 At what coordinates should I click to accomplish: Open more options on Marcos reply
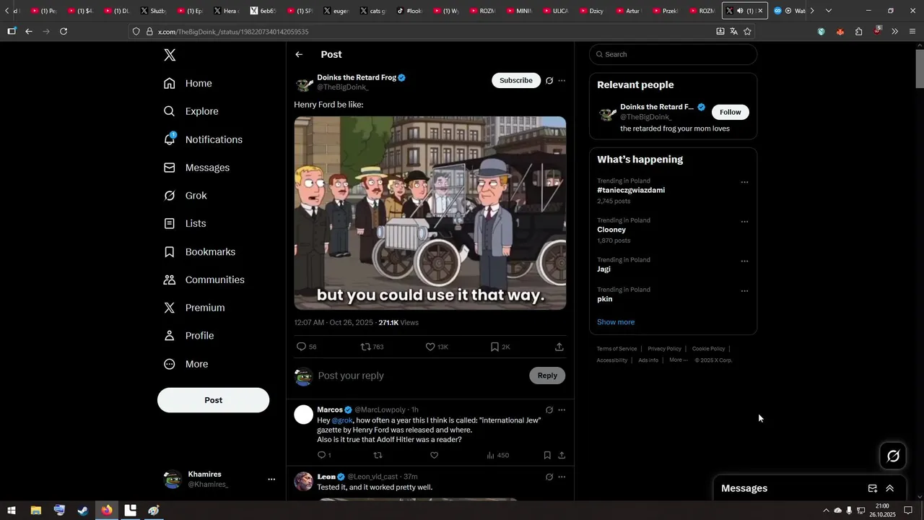pyautogui.click(x=562, y=409)
